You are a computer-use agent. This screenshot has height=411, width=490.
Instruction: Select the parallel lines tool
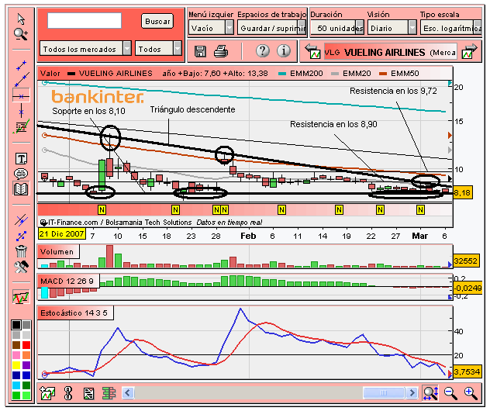pos(21,220)
